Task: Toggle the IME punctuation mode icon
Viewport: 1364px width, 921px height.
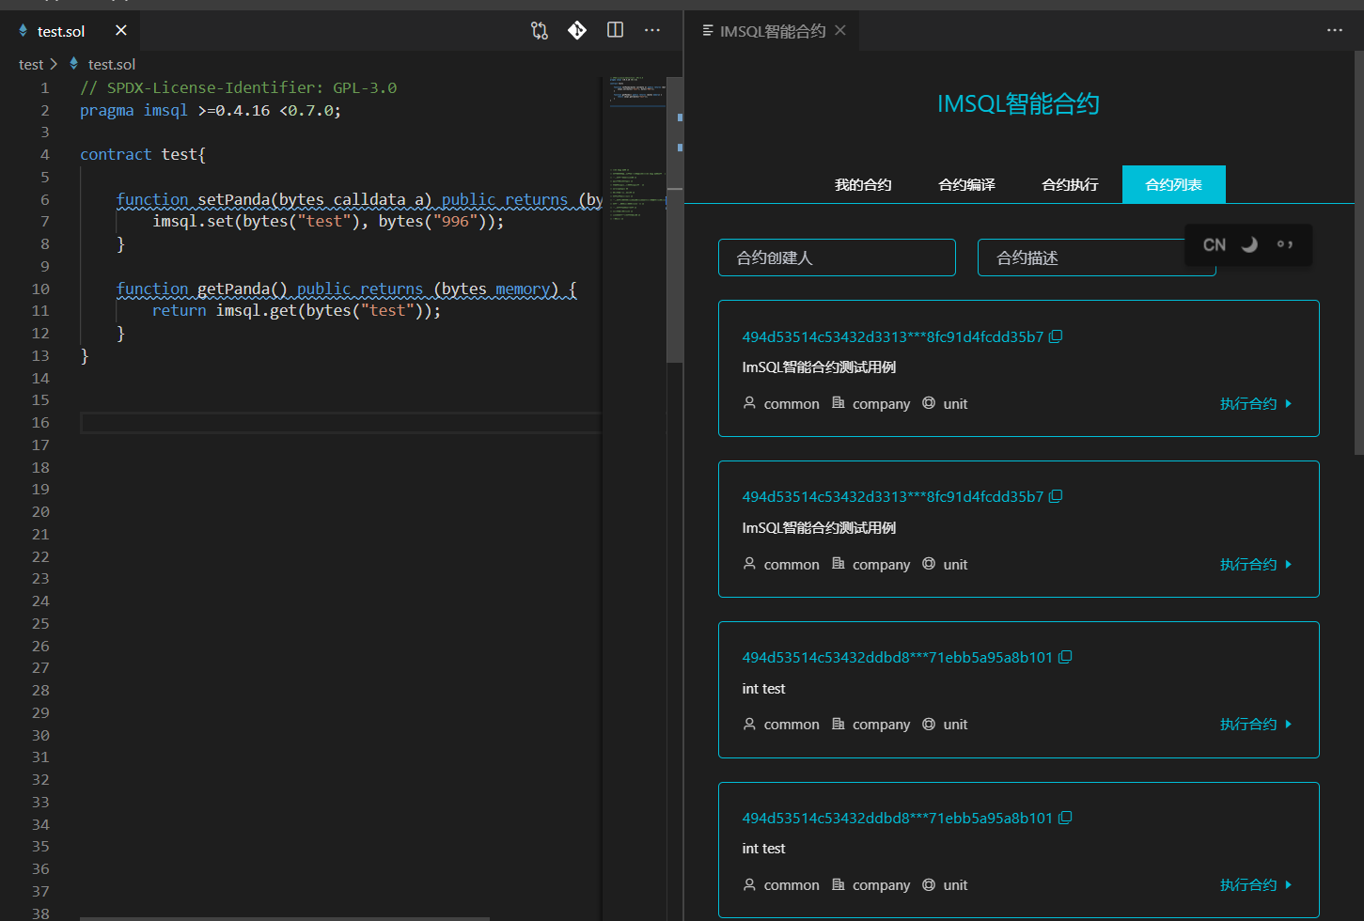Action: pyautogui.click(x=1285, y=244)
